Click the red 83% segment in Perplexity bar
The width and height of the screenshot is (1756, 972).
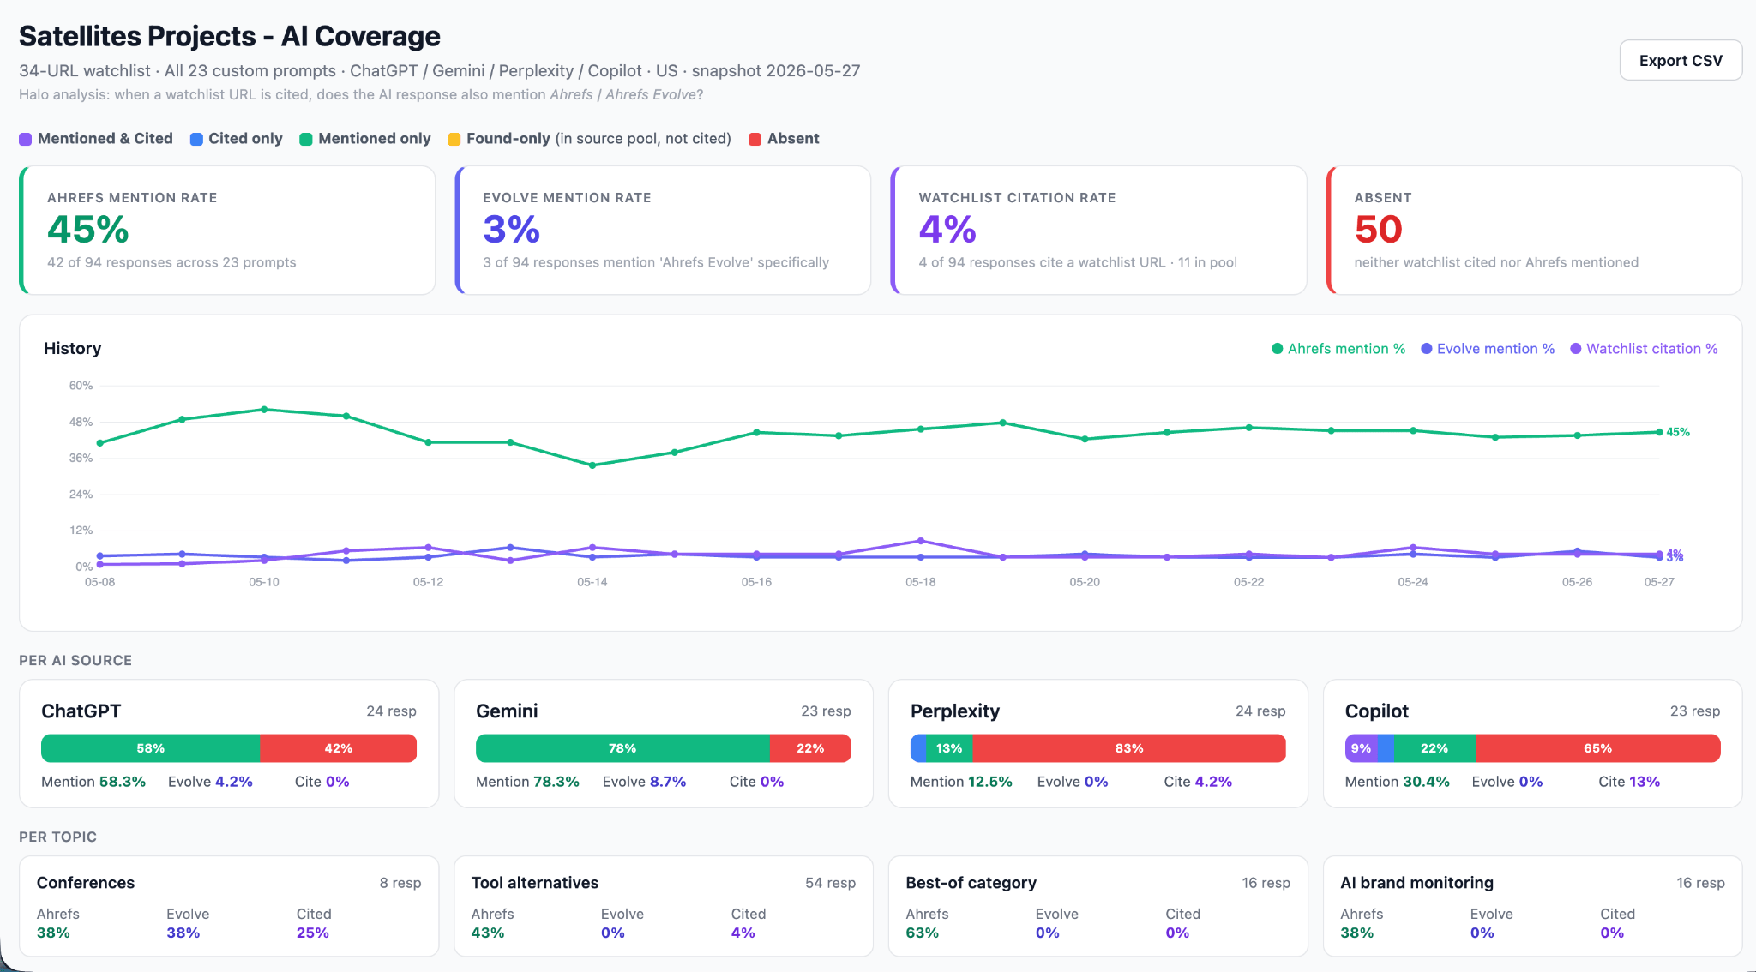tap(1129, 748)
